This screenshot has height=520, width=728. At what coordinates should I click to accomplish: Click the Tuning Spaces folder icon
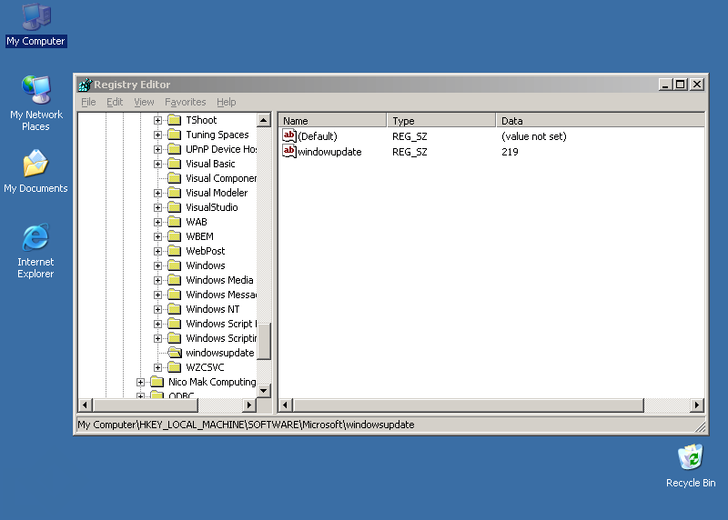pos(175,135)
